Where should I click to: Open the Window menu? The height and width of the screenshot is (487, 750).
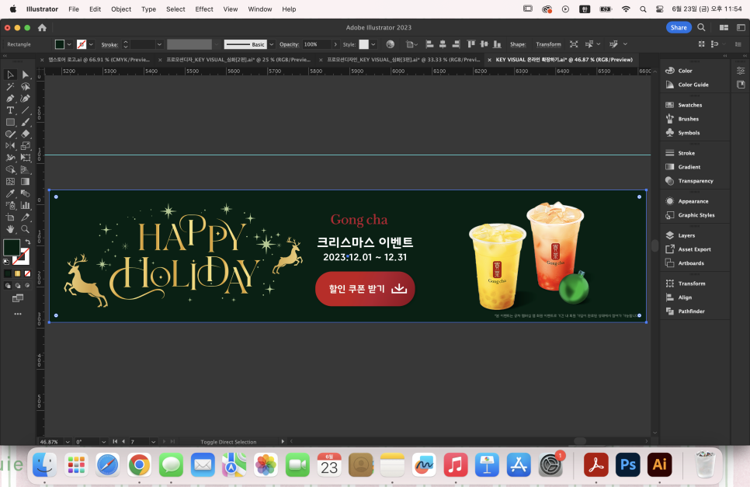click(260, 9)
